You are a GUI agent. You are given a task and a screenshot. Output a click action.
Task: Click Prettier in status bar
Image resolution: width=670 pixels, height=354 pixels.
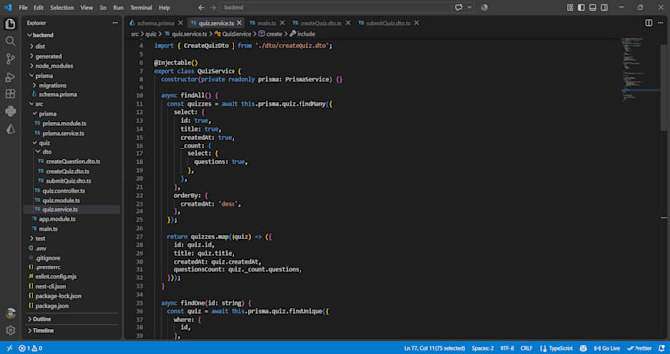coord(639,348)
